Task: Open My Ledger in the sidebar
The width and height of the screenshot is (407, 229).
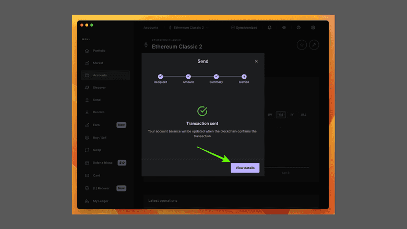Action: coord(100,201)
